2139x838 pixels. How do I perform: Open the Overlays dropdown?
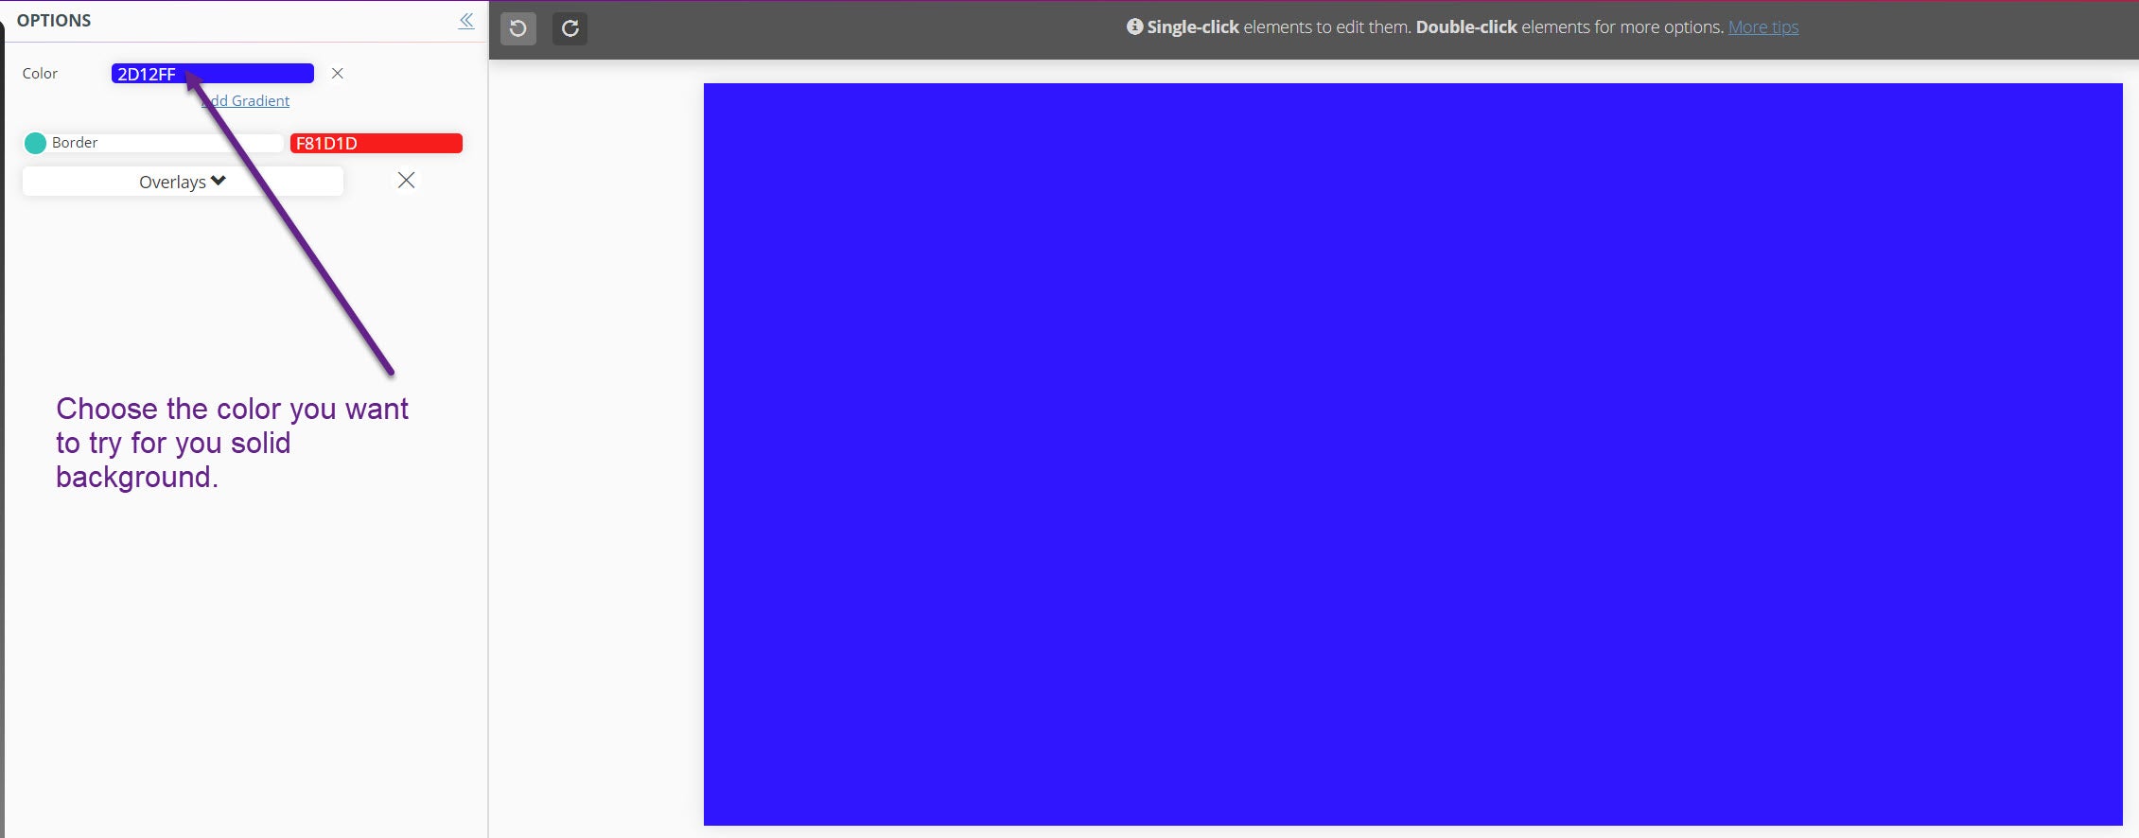[183, 182]
